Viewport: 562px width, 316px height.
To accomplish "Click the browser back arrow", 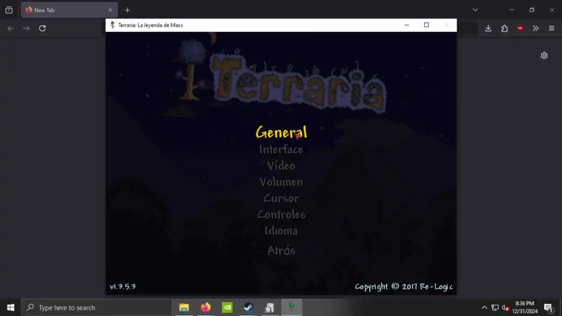I will click(11, 28).
